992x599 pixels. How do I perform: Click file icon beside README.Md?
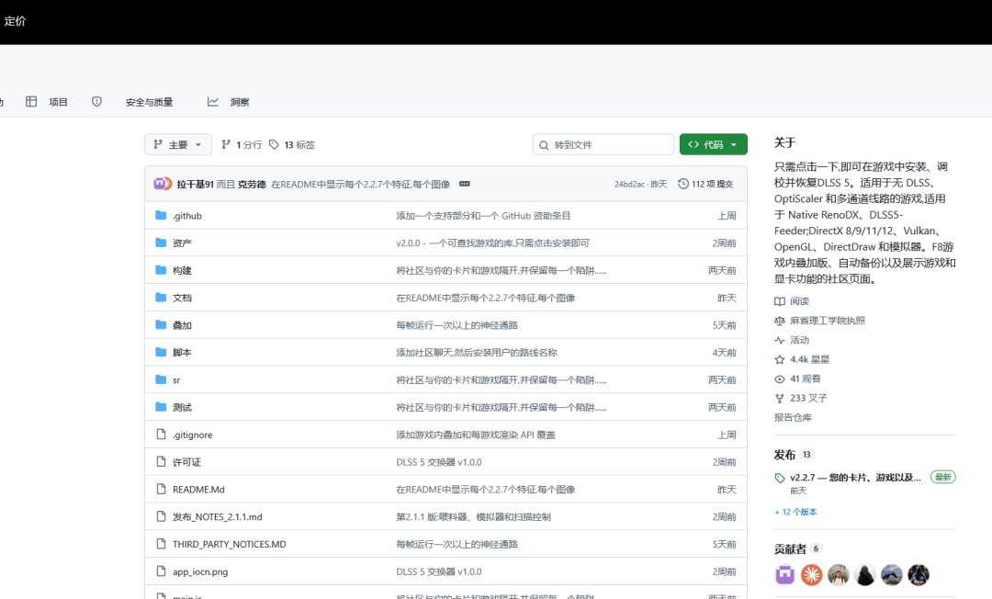click(161, 489)
